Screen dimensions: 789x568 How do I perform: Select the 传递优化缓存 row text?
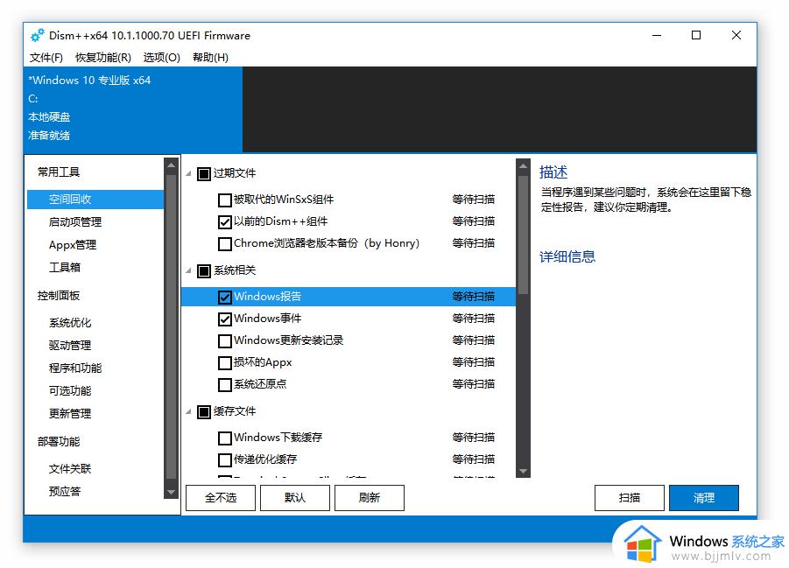pyautogui.click(x=265, y=459)
